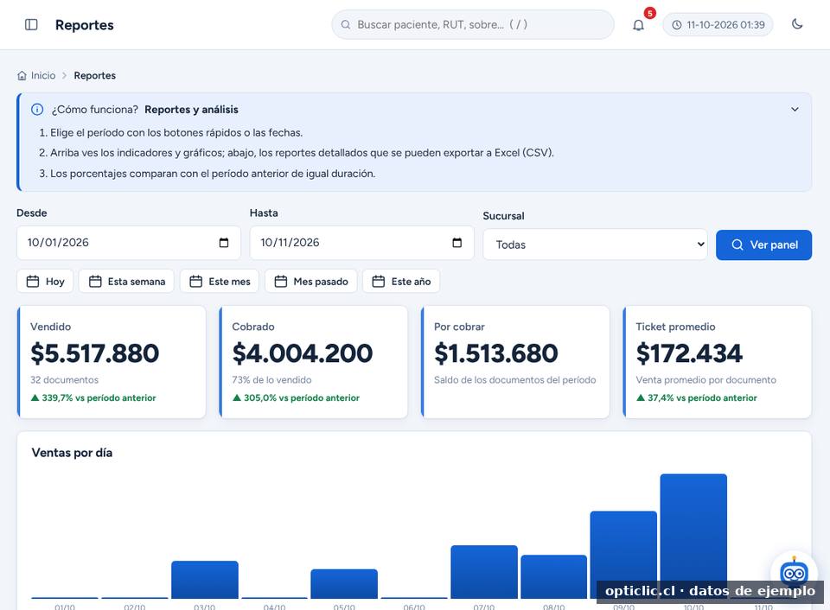Click the 37,4% vs período anterior text

pyautogui.click(x=697, y=397)
